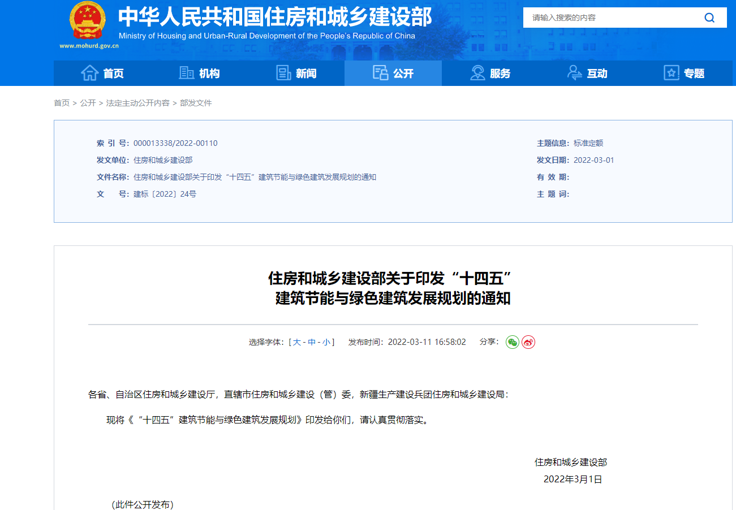Open the 公开 navigation tab
The width and height of the screenshot is (736, 510).
pos(393,74)
